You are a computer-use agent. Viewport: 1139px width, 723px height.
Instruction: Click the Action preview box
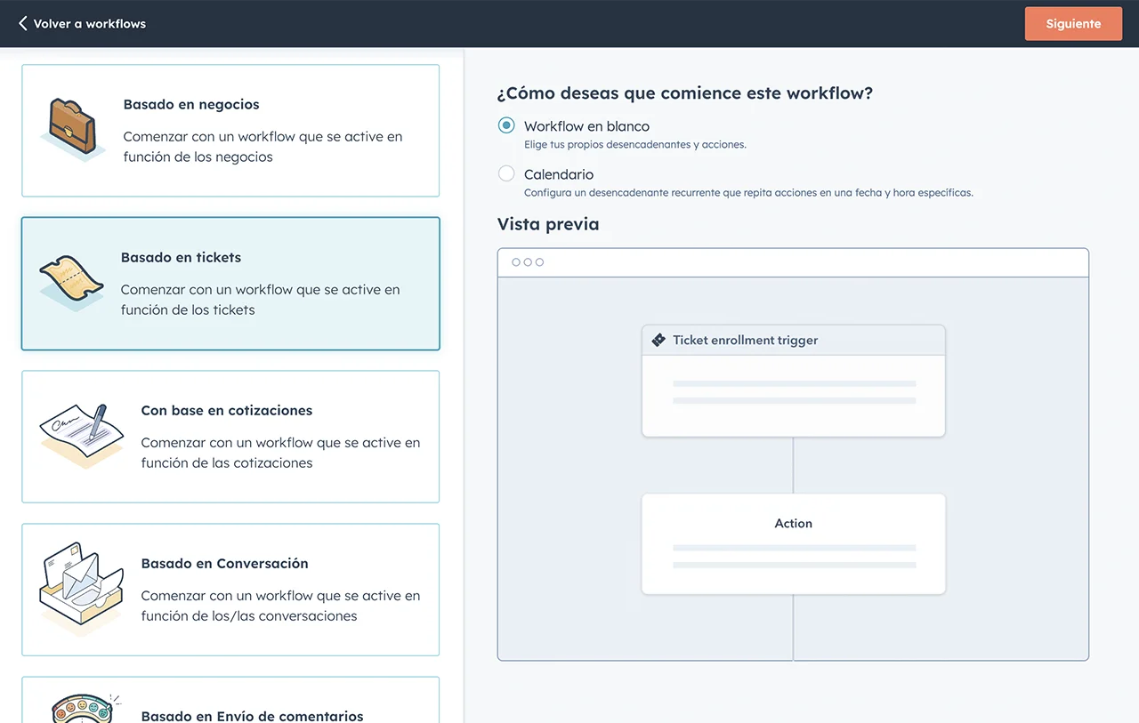click(794, 544)
